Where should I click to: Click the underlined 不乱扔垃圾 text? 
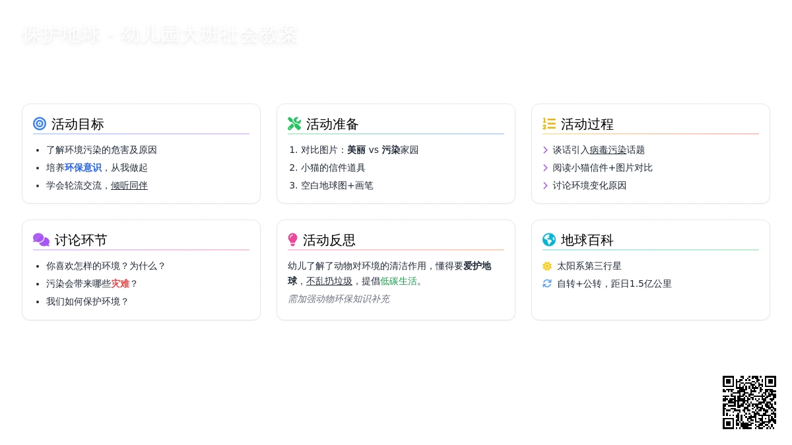[x=329, y=282]
